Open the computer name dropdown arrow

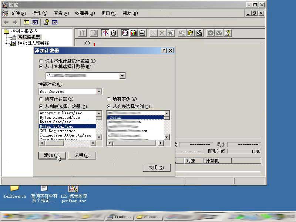pos(122,76)
